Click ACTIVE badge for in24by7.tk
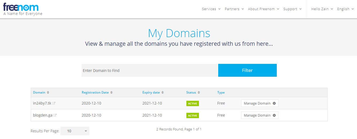Screen dimensions: 357x139 (x=193, y=103)
